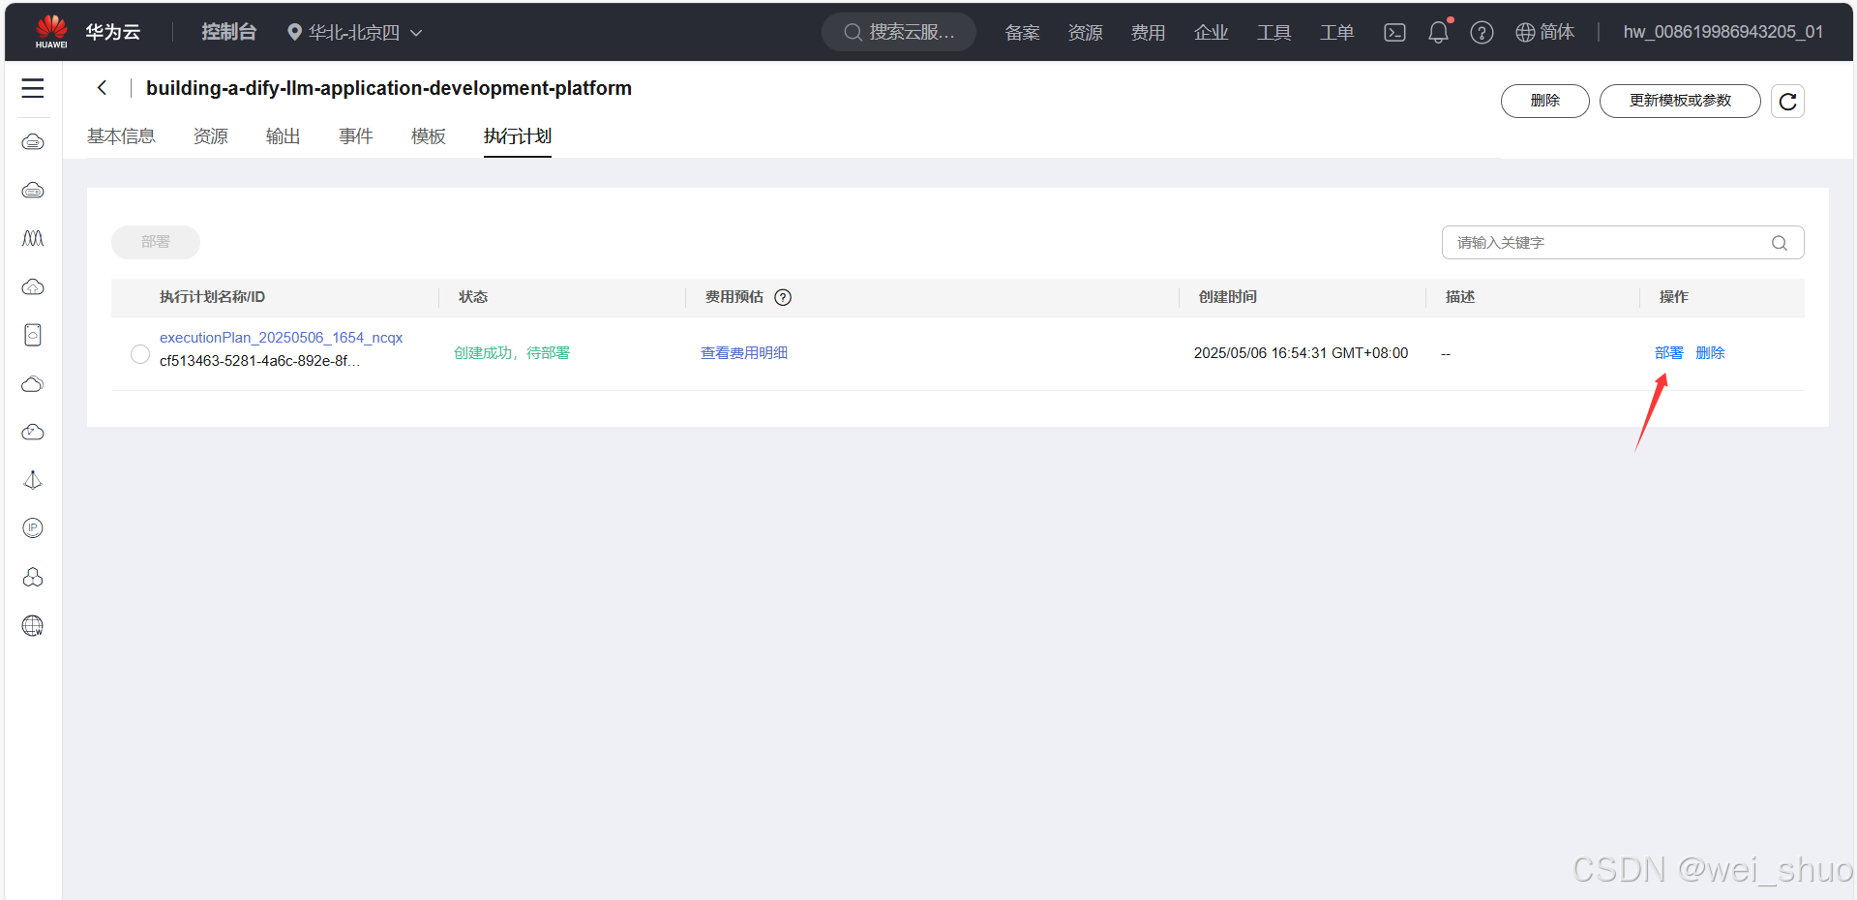This screenshot has width=1857, height=900.
Task: Open the wave-shaped auto scaling sidebar icon
Action: [33, 238]
